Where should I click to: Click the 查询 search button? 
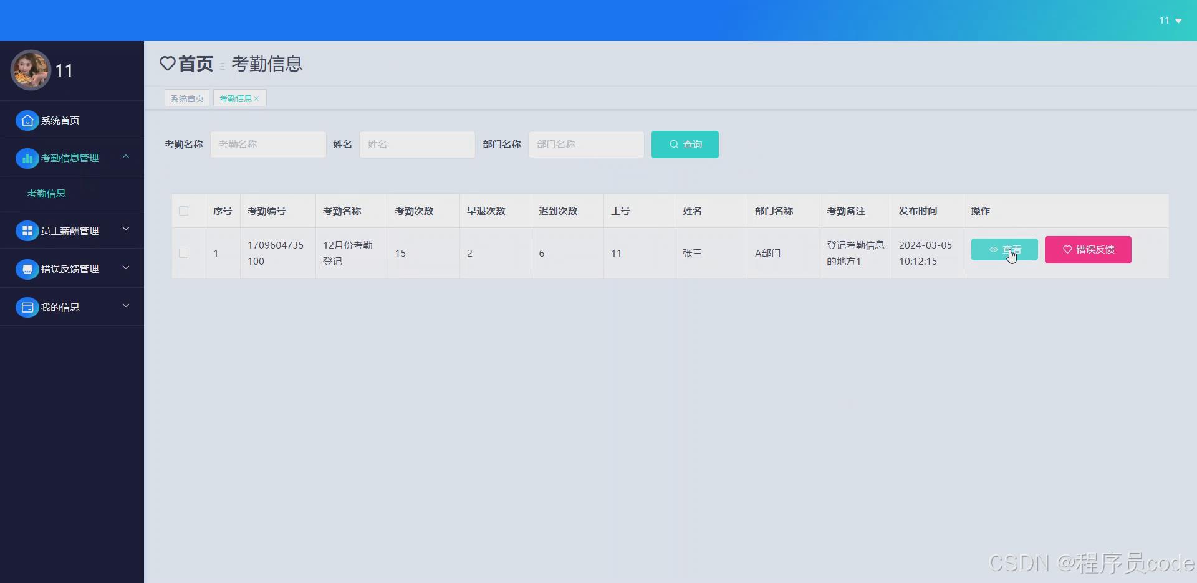click(x=685, y=144)
